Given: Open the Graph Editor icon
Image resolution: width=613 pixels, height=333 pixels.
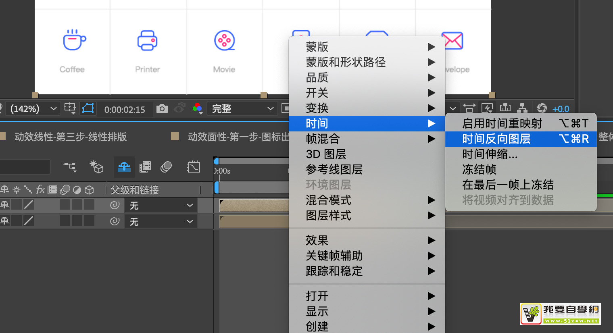Looking at the screenshot, I should point(194,166).
